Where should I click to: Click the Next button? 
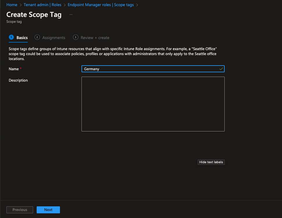[x=48, y=210]
